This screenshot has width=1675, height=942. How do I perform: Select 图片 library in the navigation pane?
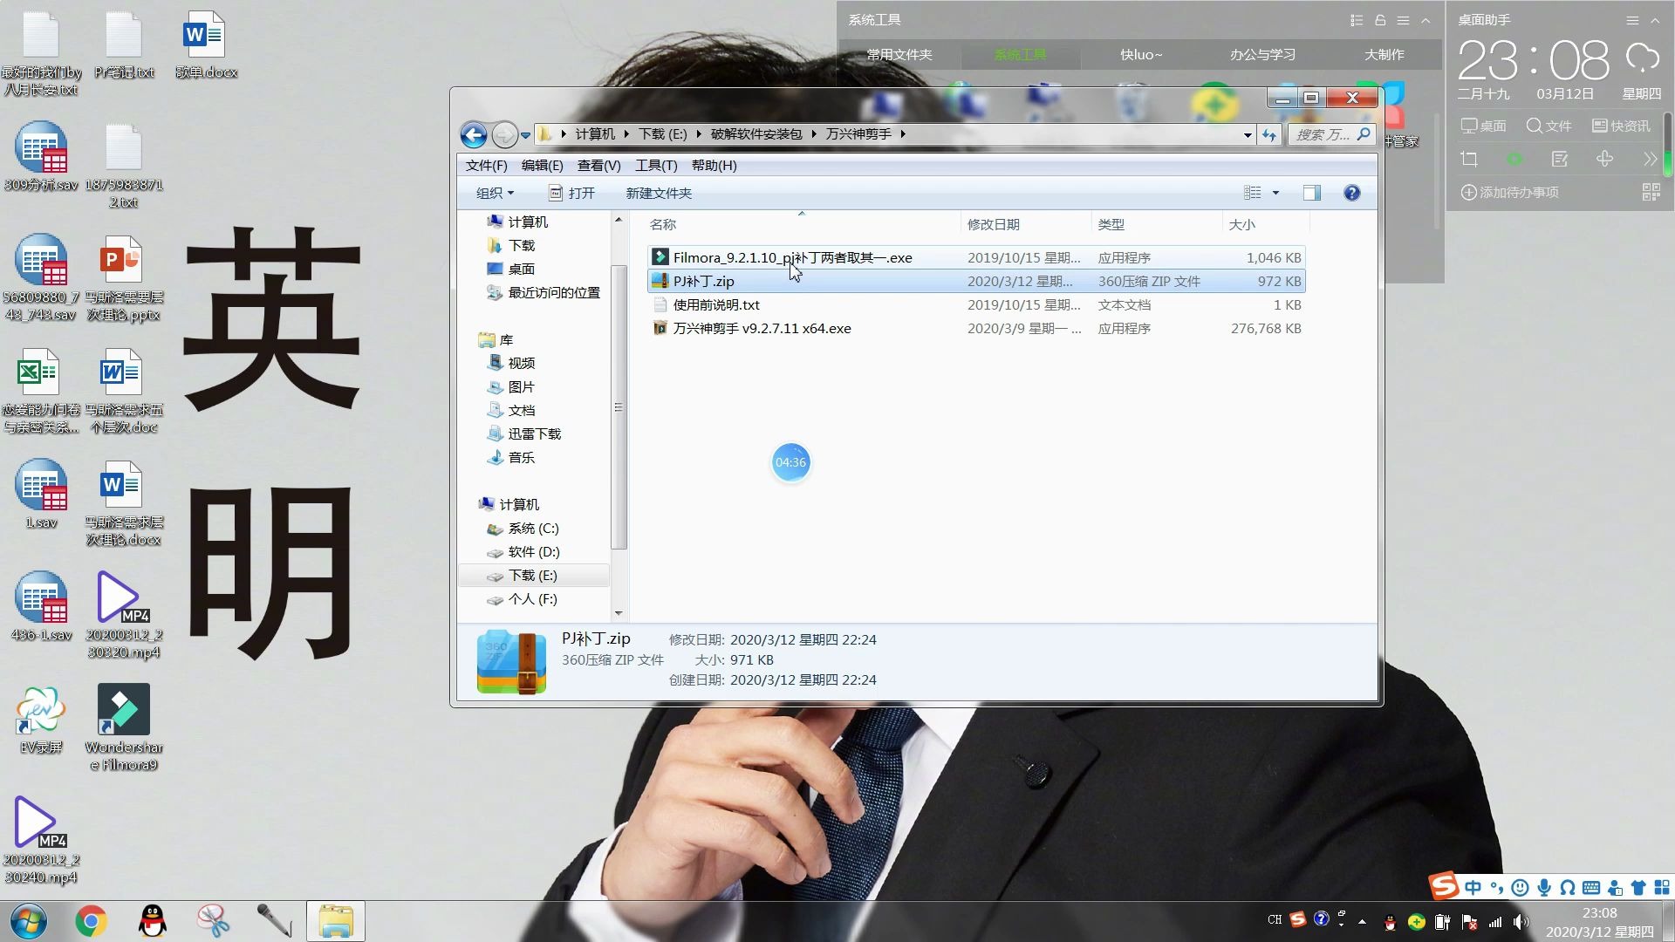521,386
